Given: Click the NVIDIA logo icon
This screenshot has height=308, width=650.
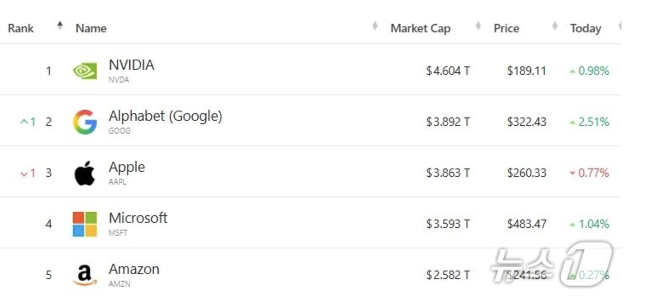Looking at the screenshot, I should (x=85, y=71).
